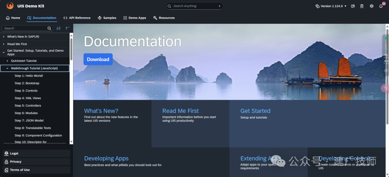Open settings gear icon in header
389x177 pixels.
(x=371, y=6)
